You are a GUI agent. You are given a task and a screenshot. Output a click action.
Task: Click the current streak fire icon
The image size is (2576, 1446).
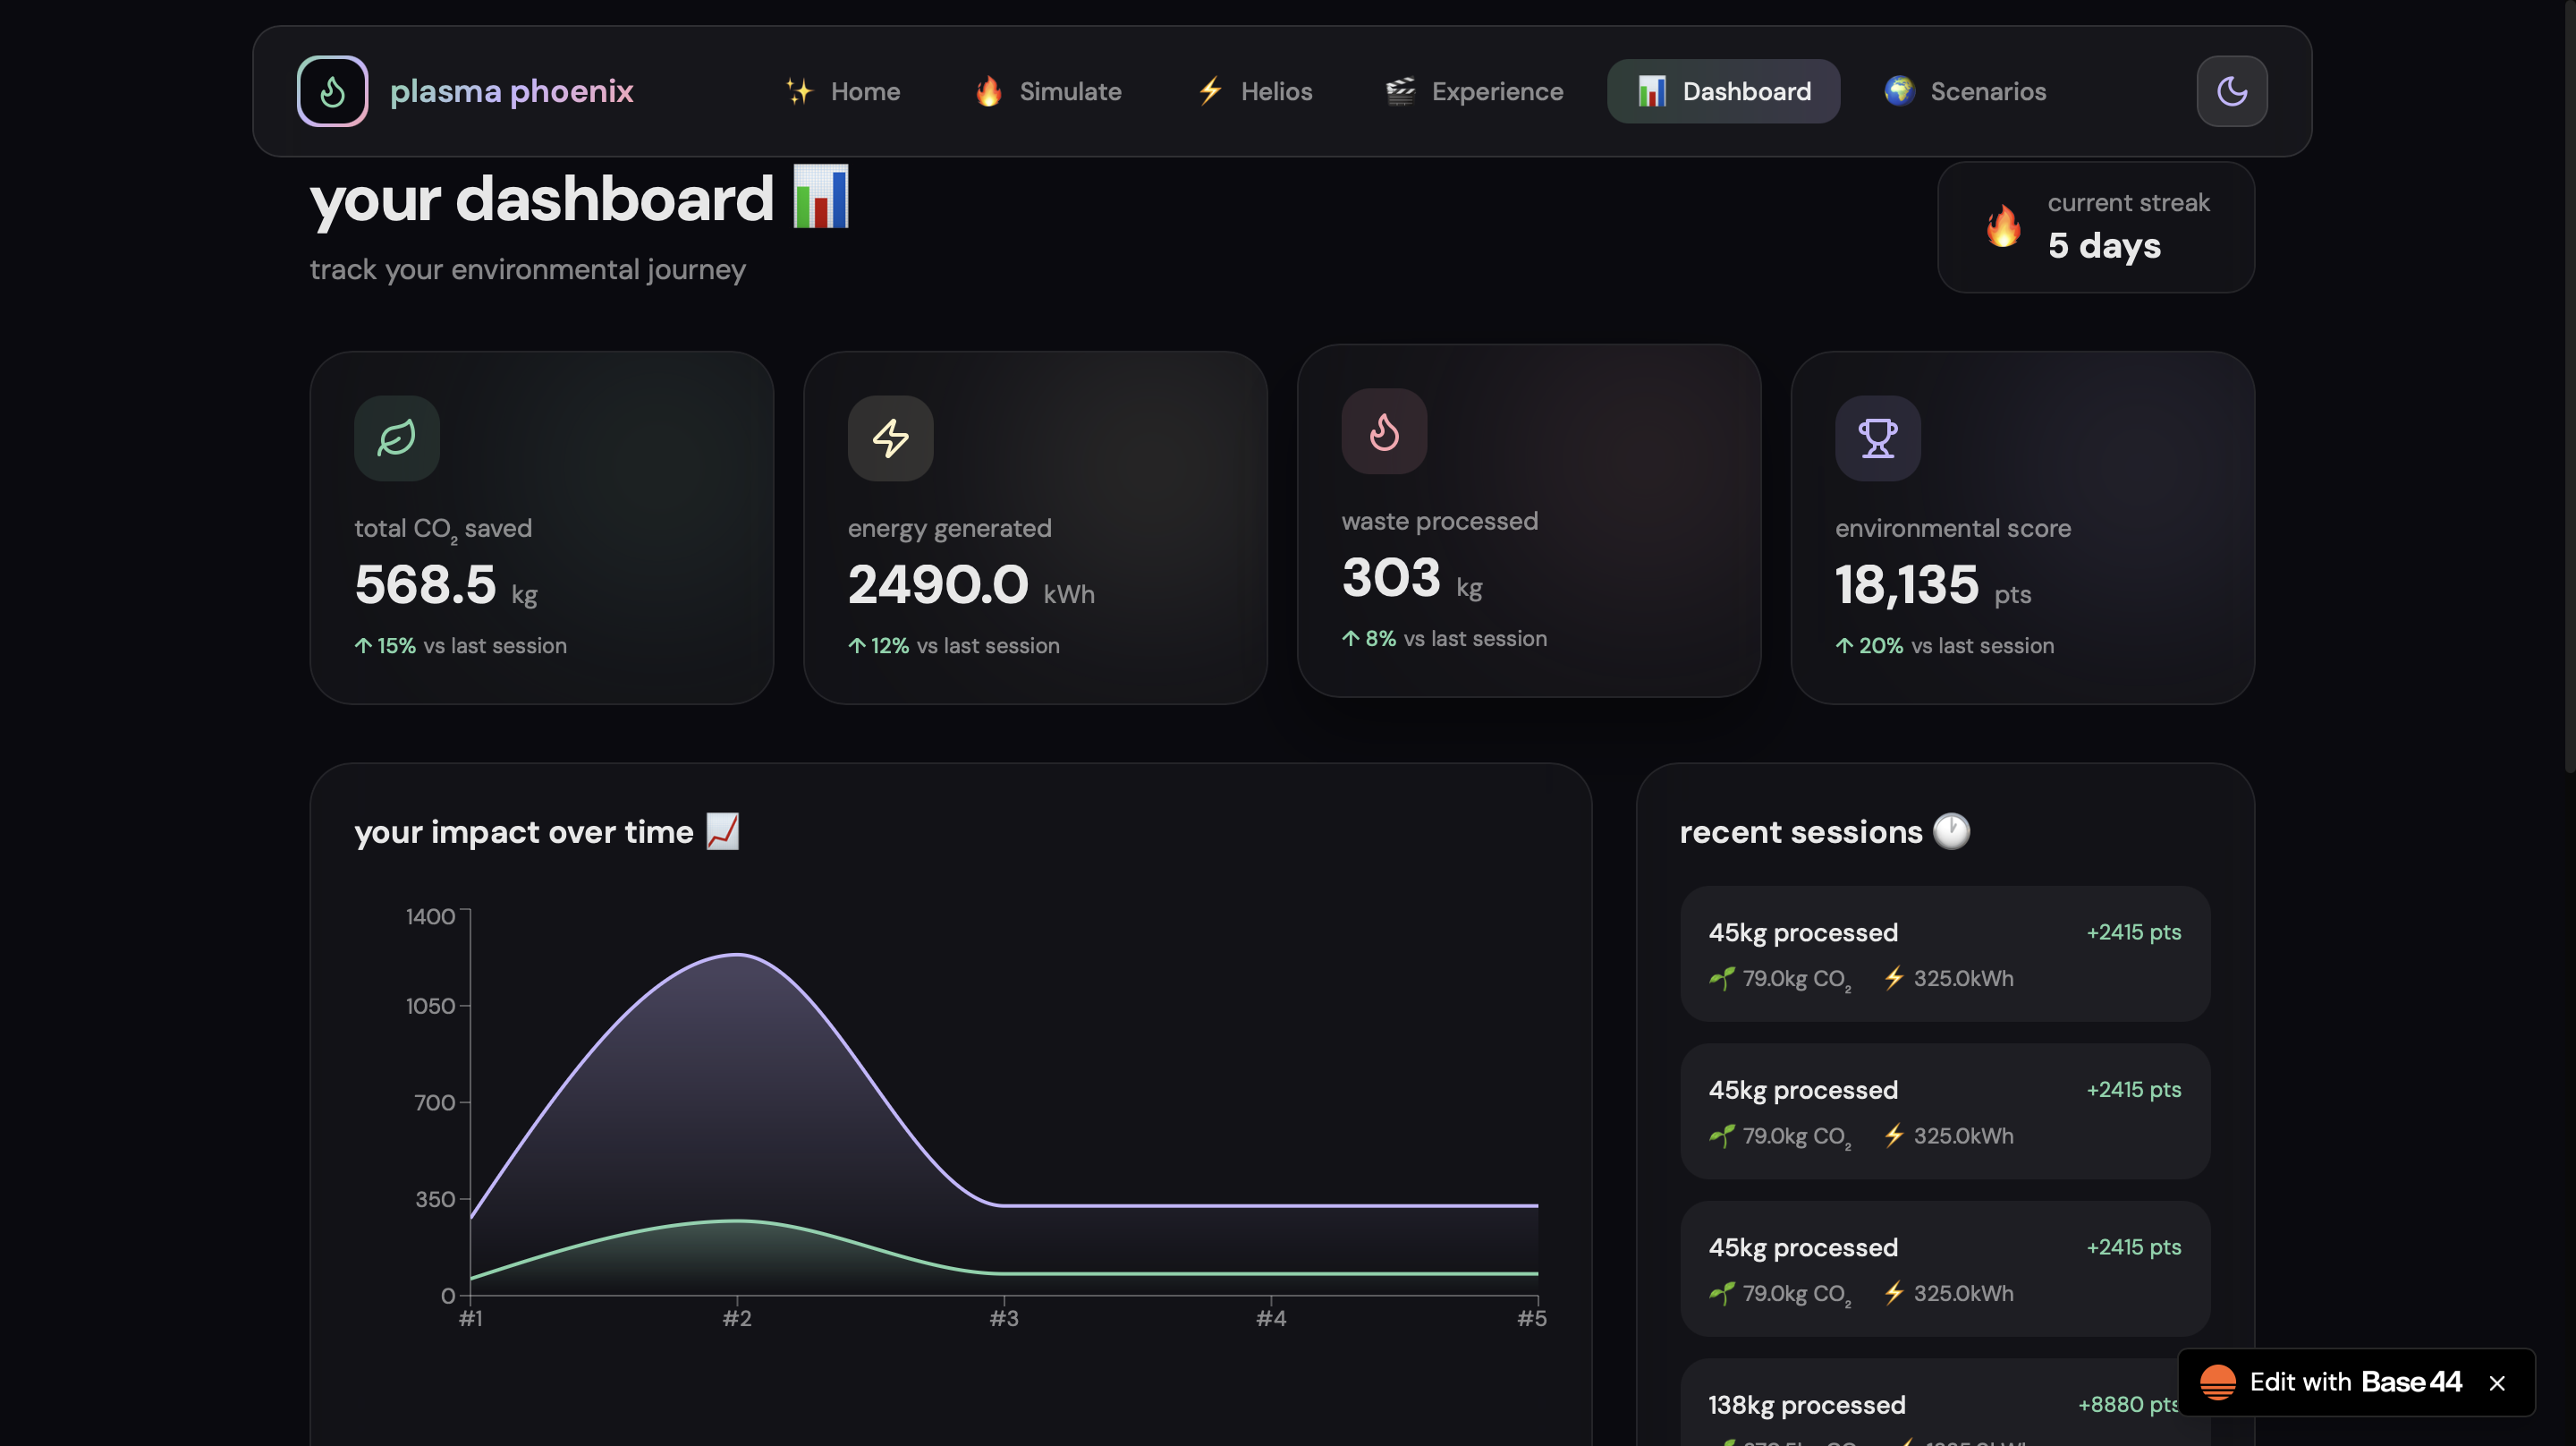point(2003,226)
